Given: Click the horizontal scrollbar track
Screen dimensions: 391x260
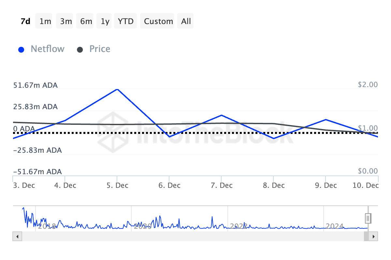Looking at the screenshot, I should [x=189, y=236].
